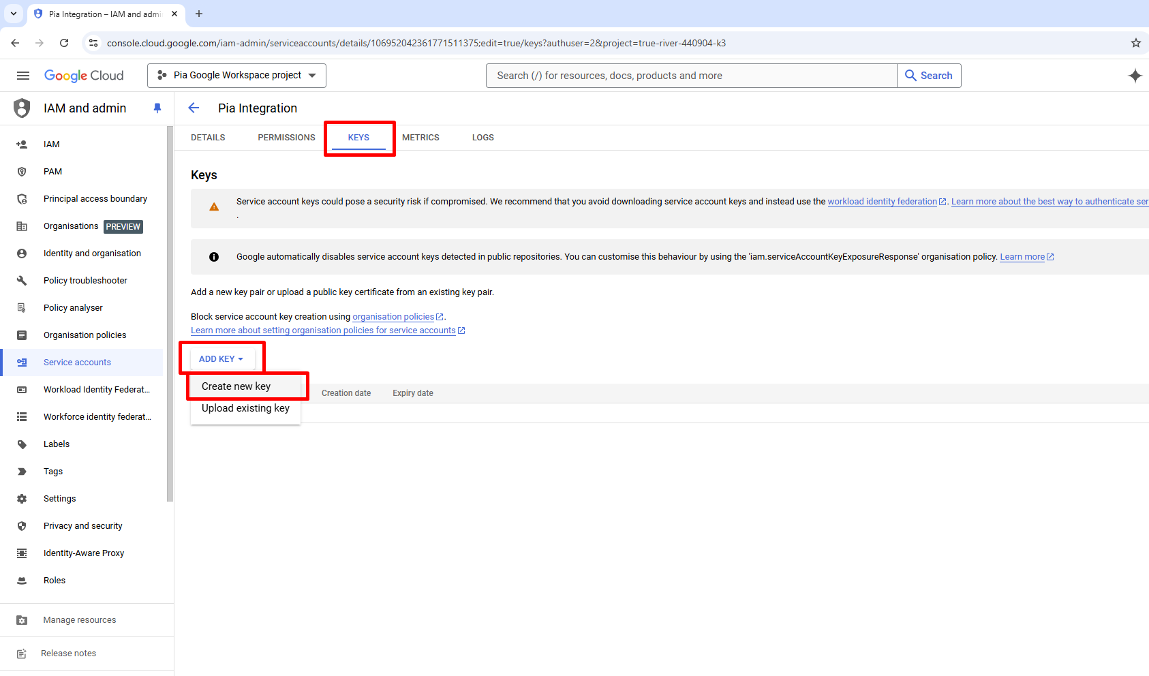Click the Workforce identity federation icon

coord(22,417)
